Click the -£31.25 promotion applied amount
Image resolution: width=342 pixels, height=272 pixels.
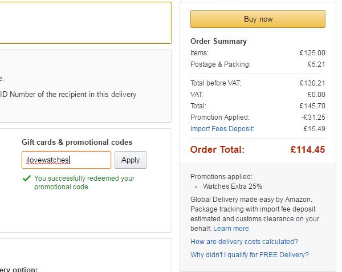coord(313,117)
